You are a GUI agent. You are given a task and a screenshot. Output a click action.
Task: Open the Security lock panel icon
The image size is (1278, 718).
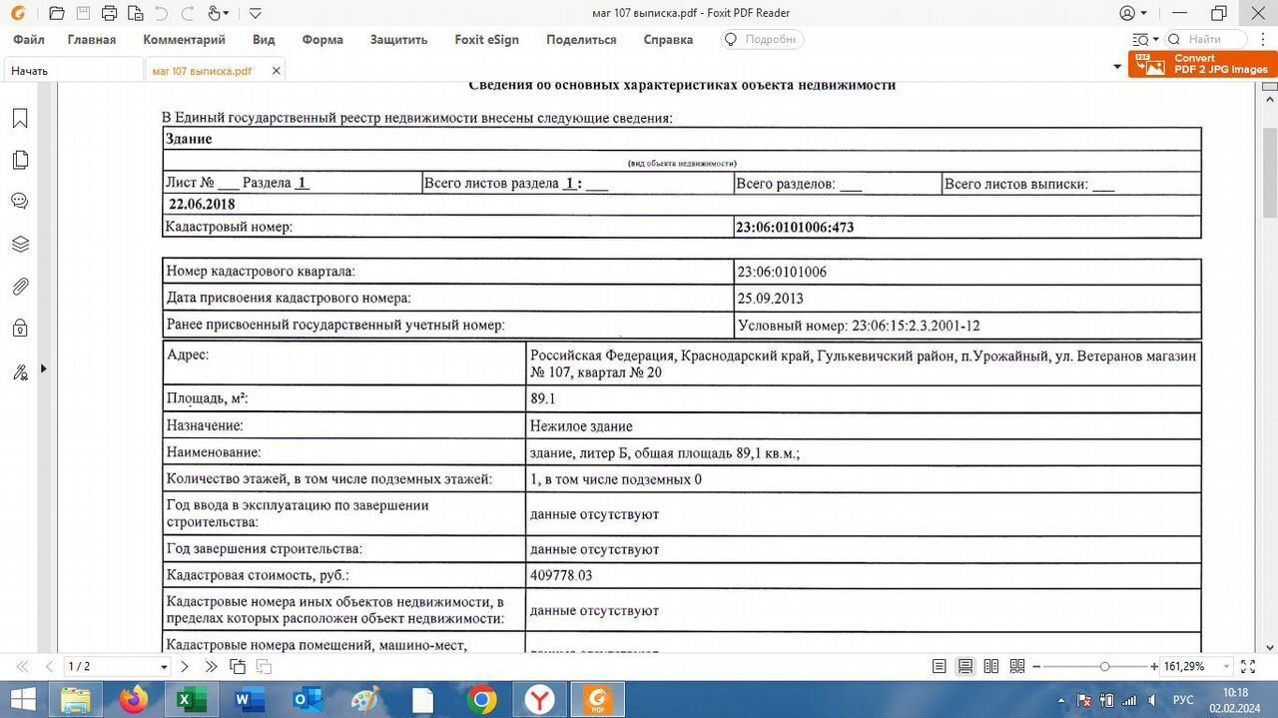point(19,329)
